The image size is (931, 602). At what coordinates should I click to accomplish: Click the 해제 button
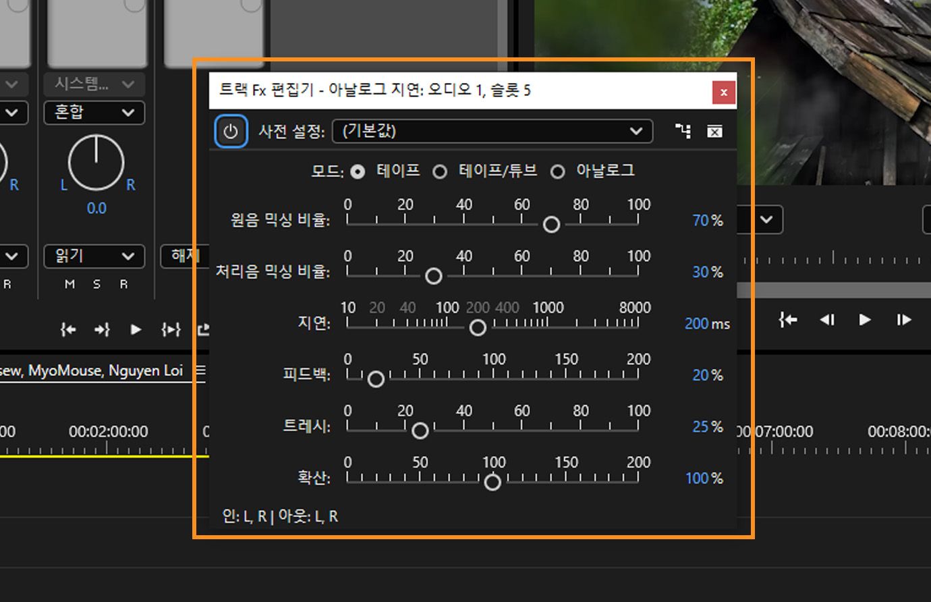(186, 256)
